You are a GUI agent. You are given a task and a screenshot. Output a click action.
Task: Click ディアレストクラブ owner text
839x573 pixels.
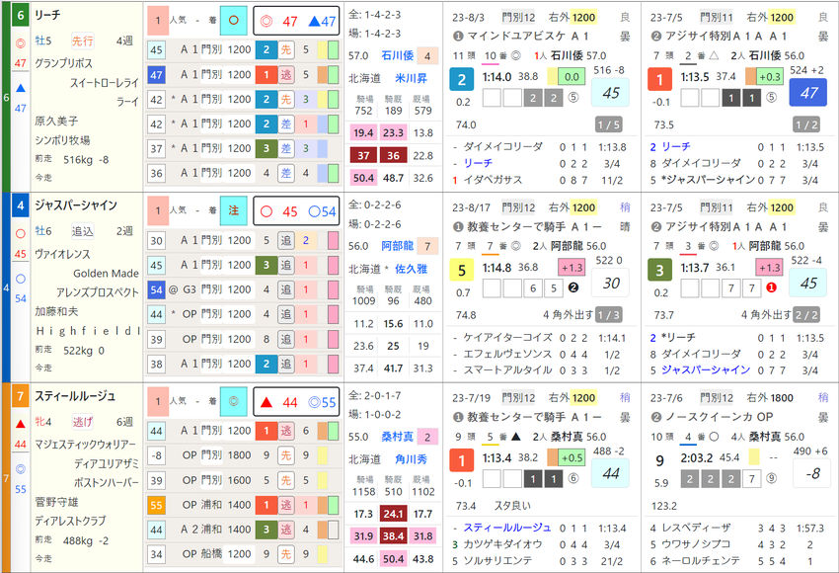tap(70, 521)
